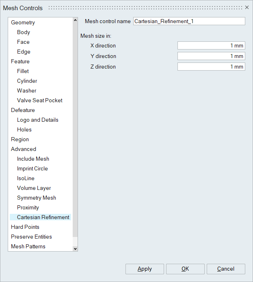Viewport: 253px width, 282px height.
Task: Choose Volume Layer in Advanced
Action: pos(34,188)
